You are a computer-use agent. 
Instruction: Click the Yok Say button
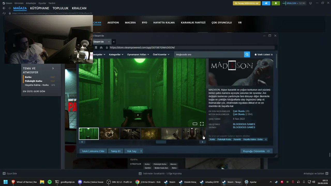132,151
